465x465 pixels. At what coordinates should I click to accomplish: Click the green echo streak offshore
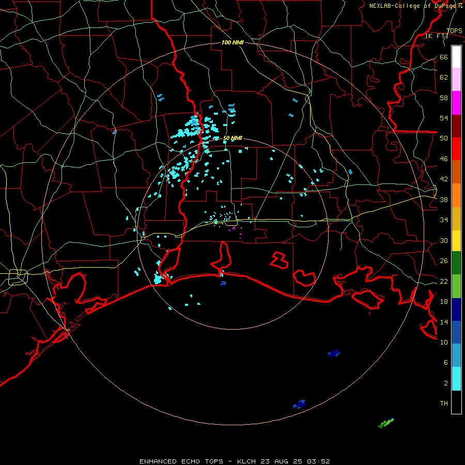386,423
